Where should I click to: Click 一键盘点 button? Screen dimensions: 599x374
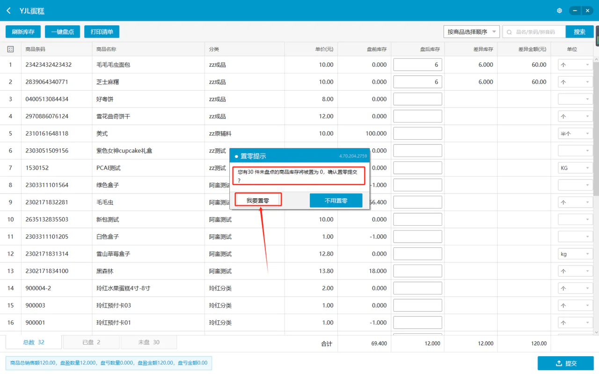[62, 32]
